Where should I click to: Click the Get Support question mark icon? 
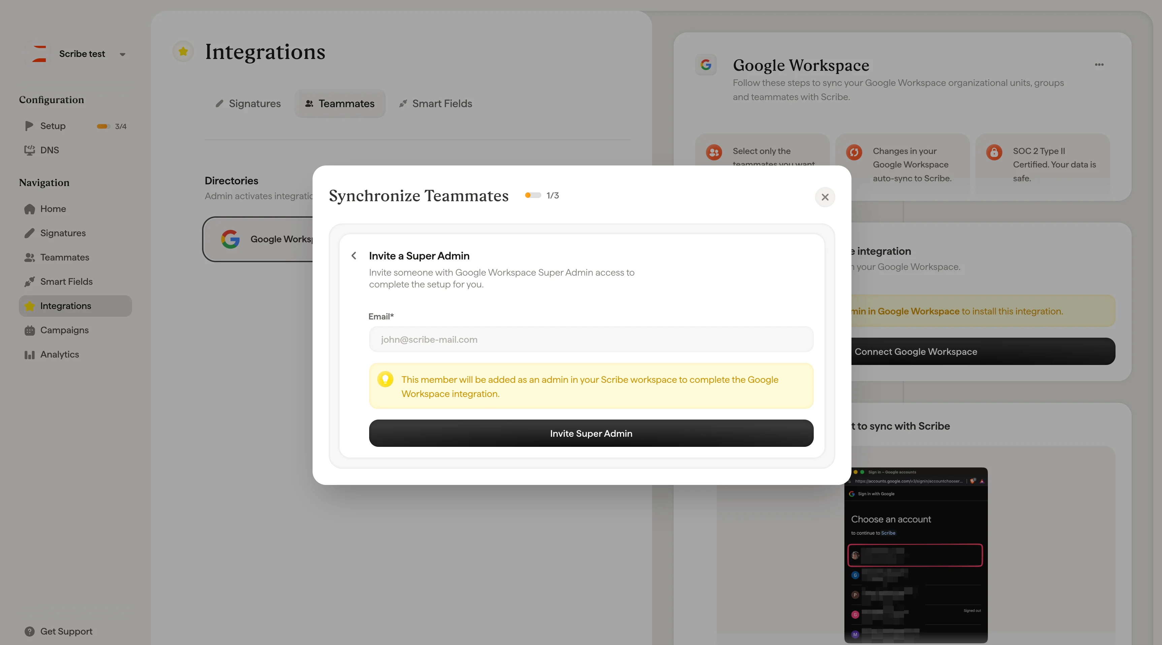click(x=29, y=632)
